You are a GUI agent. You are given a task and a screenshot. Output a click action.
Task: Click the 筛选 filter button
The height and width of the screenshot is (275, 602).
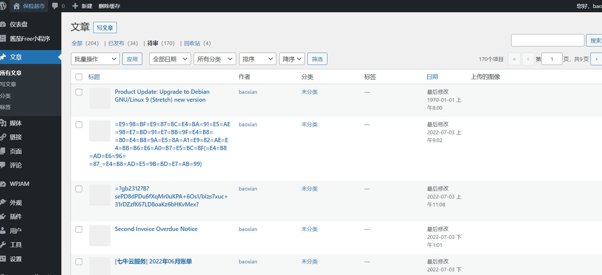[317, 59]
